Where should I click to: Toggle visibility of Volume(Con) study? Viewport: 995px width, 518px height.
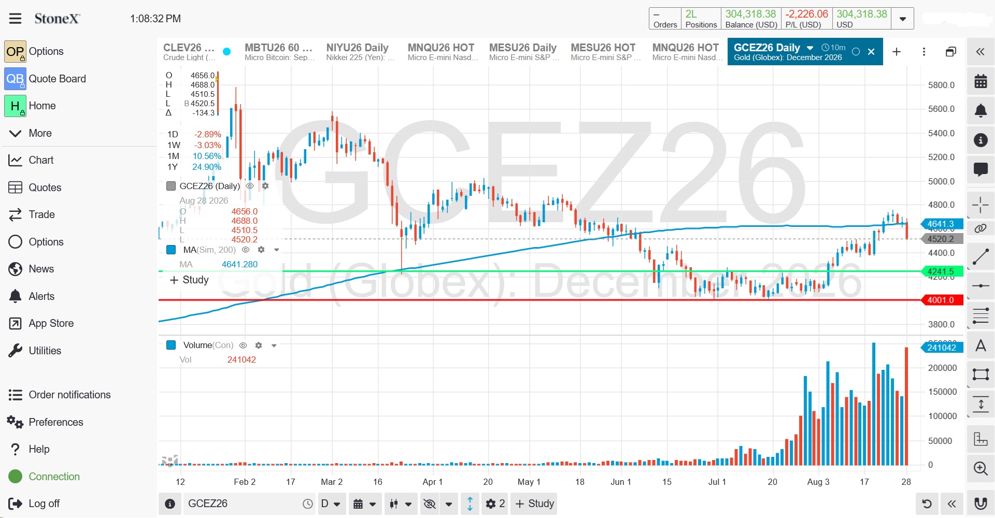(243, 345)
